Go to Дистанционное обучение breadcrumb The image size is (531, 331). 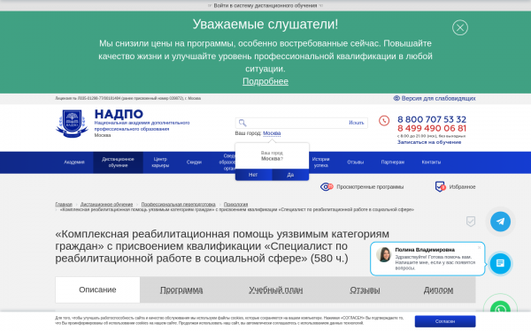pyautogui.click(x=107, y=205)
